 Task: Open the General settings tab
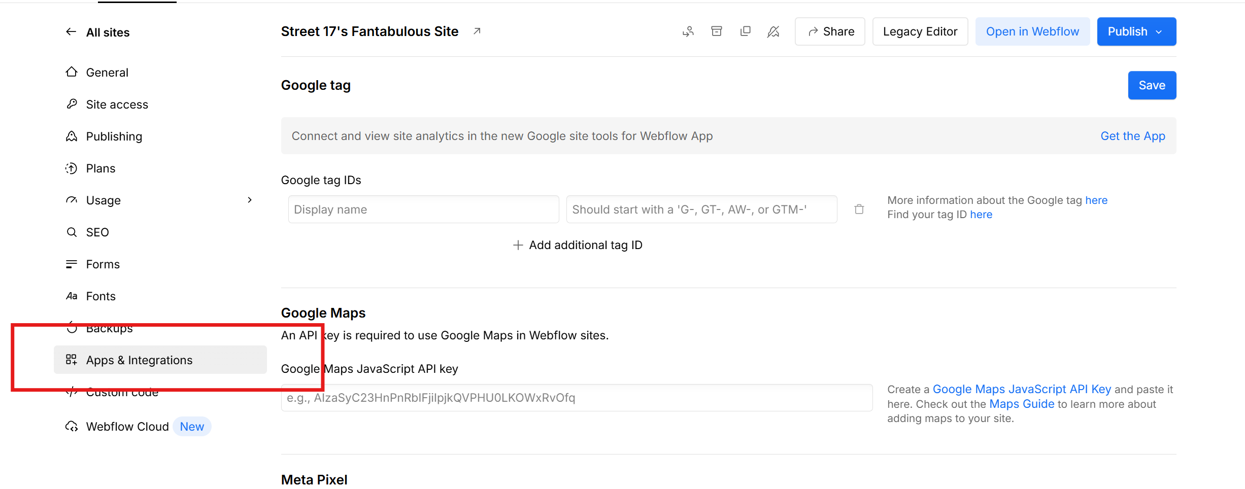click(107, 73)
